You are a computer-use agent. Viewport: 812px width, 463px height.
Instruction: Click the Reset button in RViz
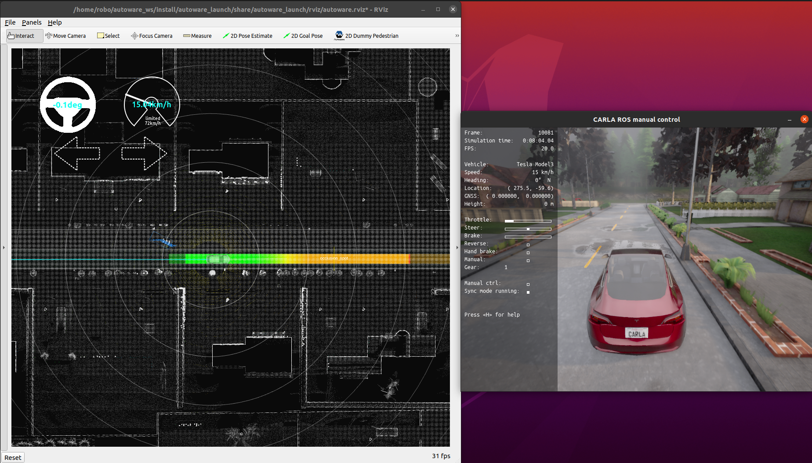pos(13,457)
